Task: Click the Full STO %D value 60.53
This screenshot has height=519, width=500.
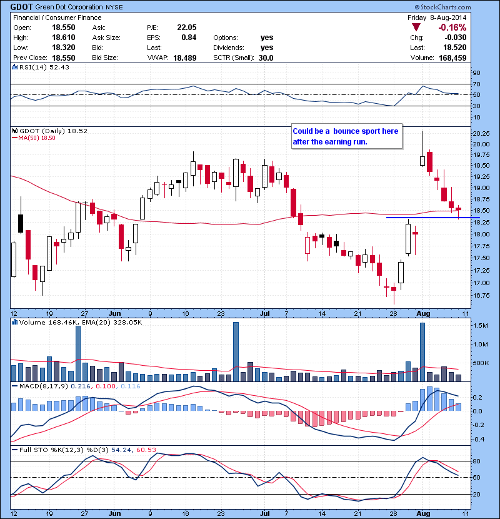Action: point(146,450)
